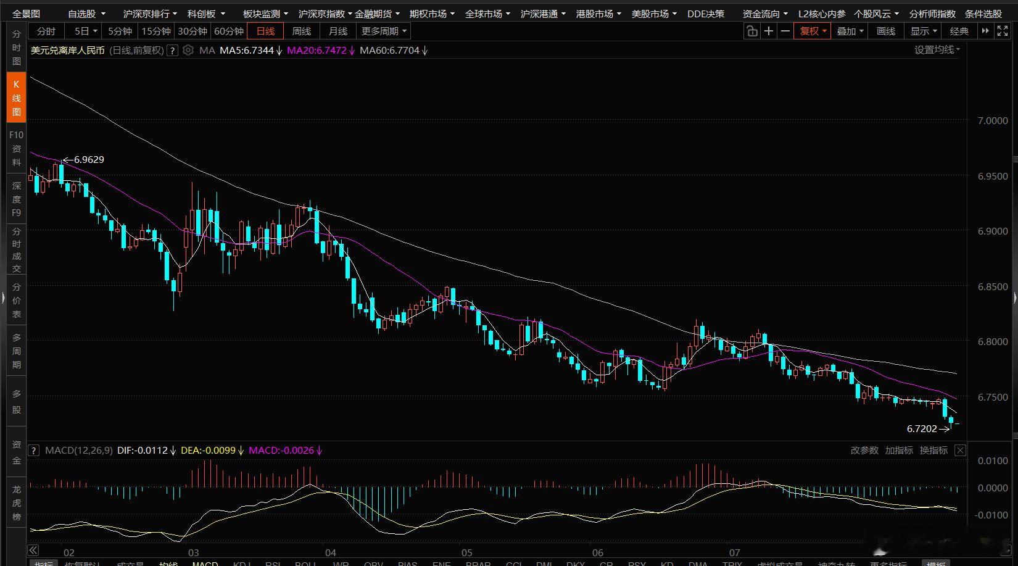This screenshot has width=1018, height=566.
Task: Open MA settings gear icon
Action: pyautogui.click(x=188, y=51)
